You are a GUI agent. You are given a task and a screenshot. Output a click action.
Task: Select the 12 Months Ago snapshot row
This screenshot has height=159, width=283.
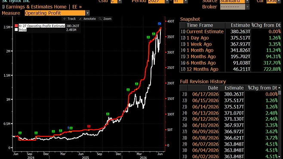click(230, 69)
